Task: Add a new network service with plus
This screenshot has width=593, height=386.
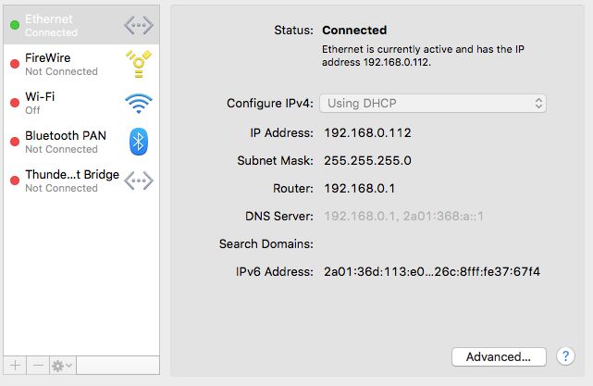Action: 15,366
